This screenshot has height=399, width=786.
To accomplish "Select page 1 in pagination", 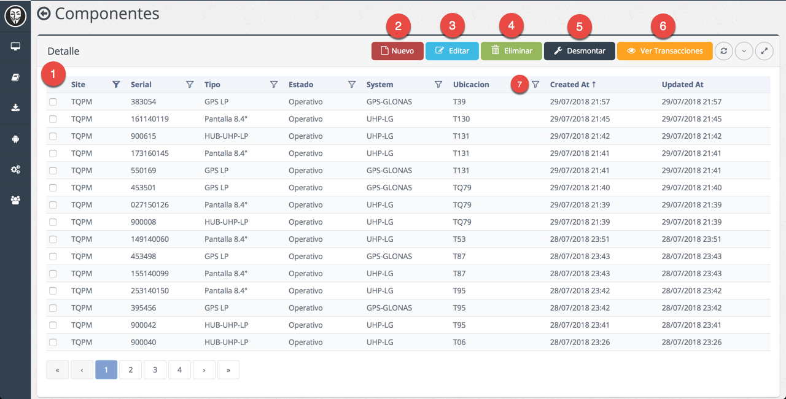I will click(x=106, y=370).
